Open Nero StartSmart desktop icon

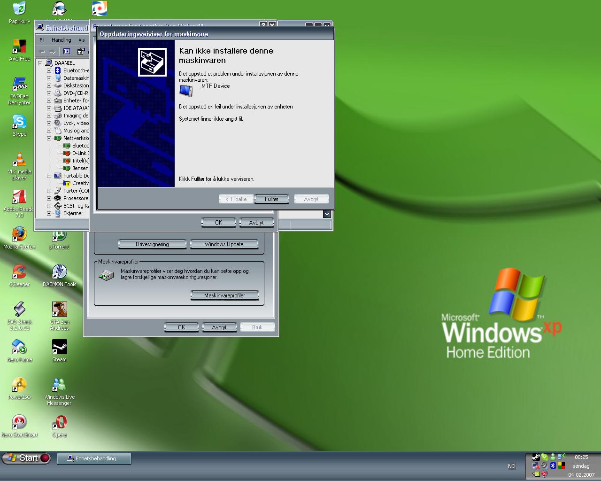(x=19, y=426)
